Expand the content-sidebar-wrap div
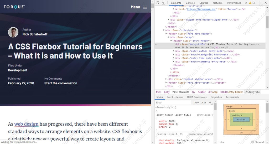 click(x=166, y=79)
